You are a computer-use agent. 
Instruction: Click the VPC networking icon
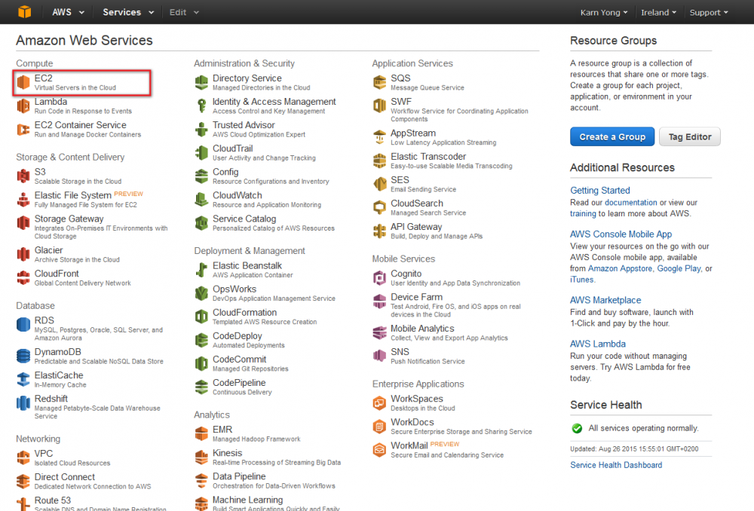(23, 457)
